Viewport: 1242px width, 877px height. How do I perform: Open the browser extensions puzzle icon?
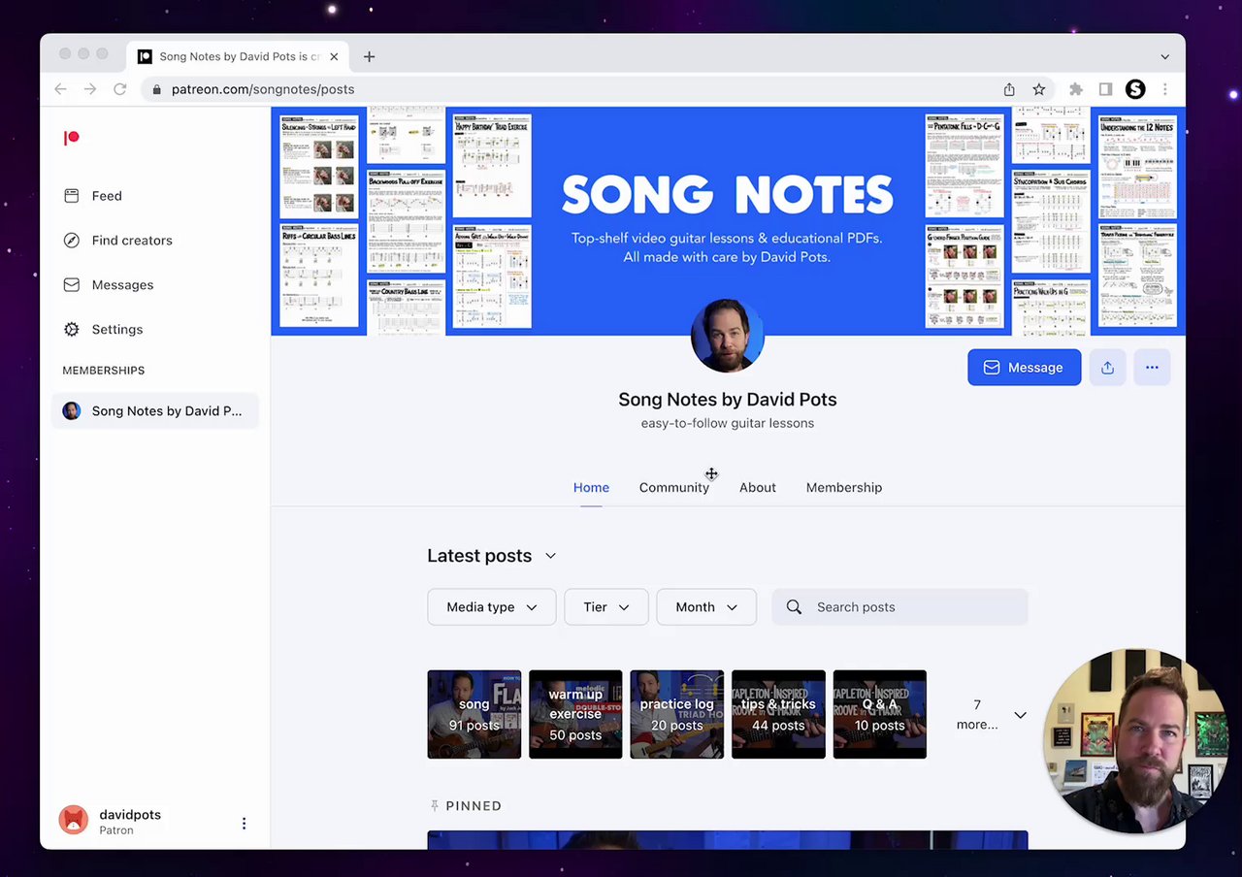coord(1075,89)
